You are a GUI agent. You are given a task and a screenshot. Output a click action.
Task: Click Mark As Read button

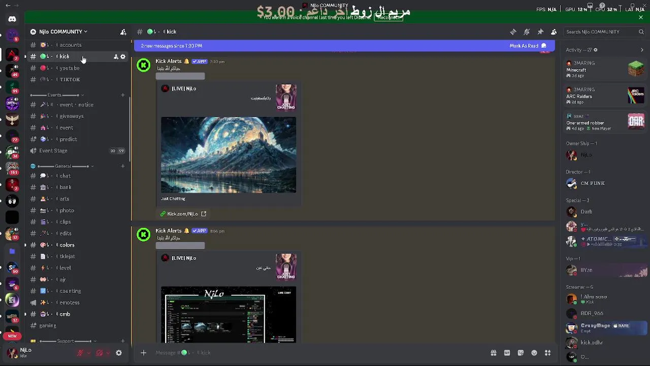click(528, 46)
